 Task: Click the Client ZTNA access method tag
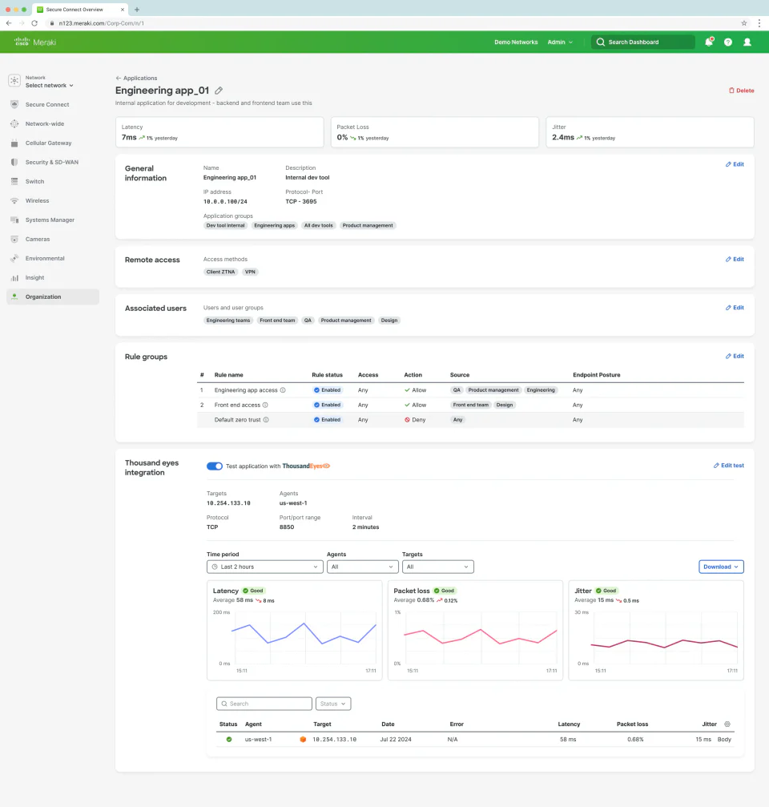(x=220, y=272)
